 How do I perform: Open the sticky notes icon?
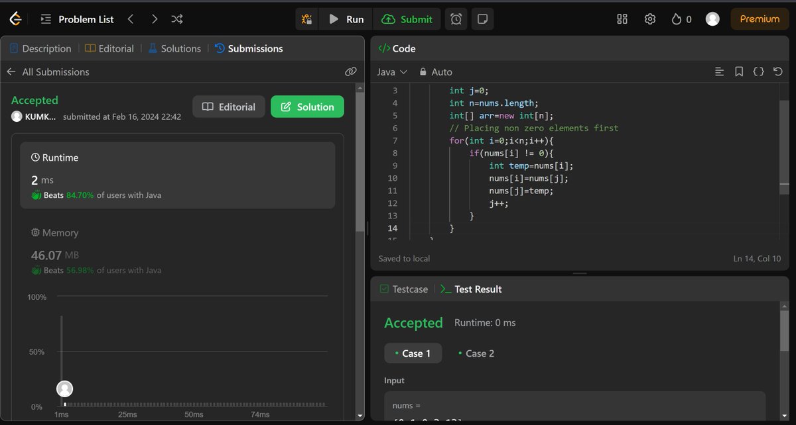pos(482,19)
